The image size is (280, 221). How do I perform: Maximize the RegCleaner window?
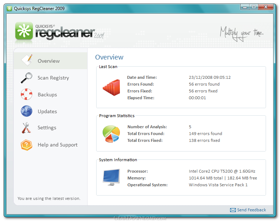click(253, 7)
